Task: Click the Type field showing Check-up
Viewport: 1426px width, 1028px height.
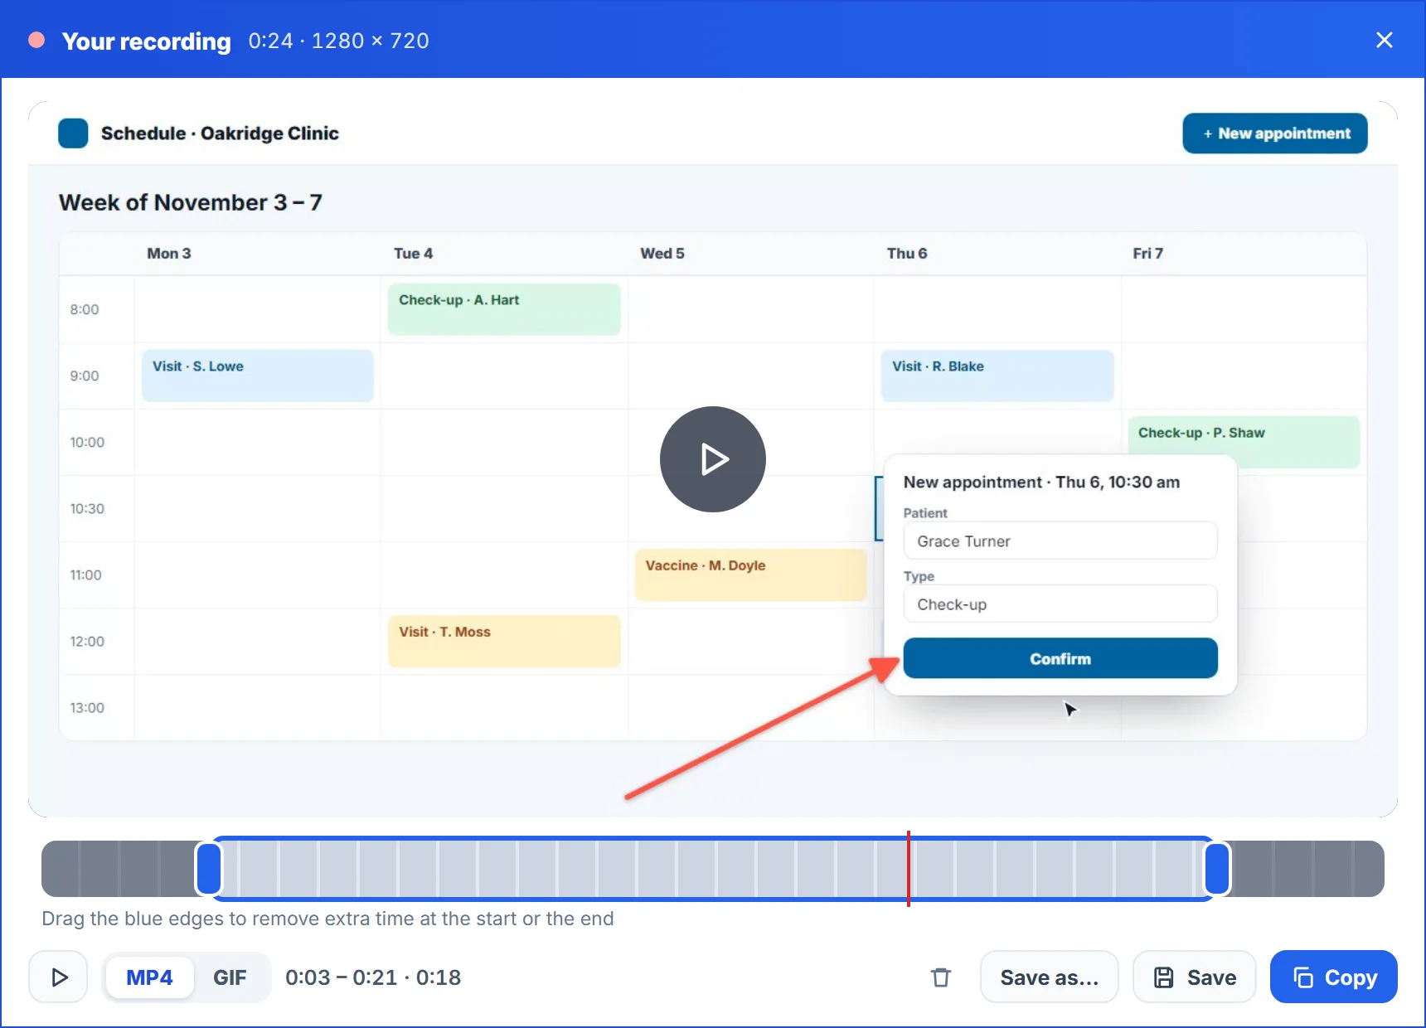Action: tap(1060, 604)
